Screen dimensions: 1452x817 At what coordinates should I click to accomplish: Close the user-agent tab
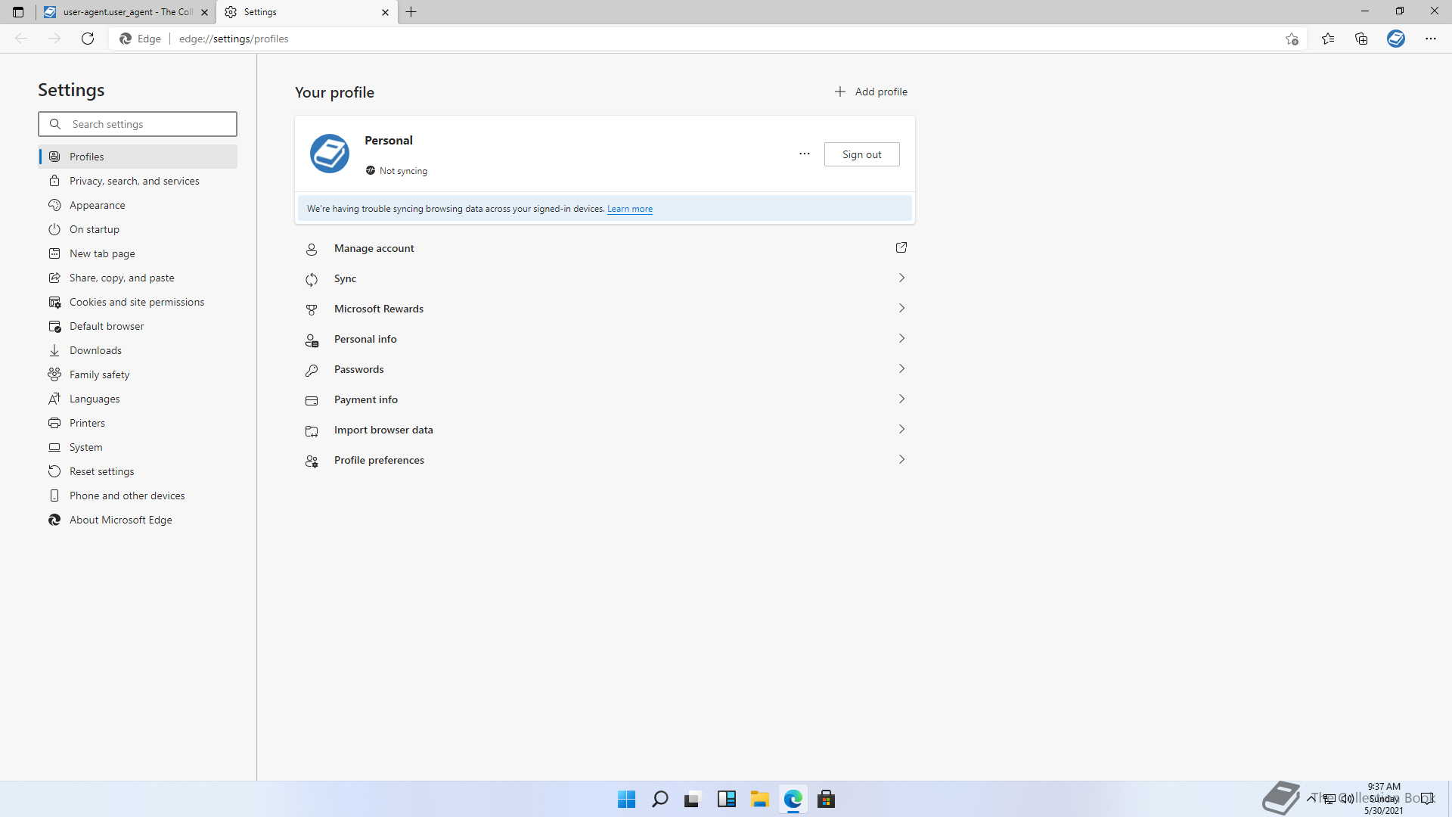(204, 12)
